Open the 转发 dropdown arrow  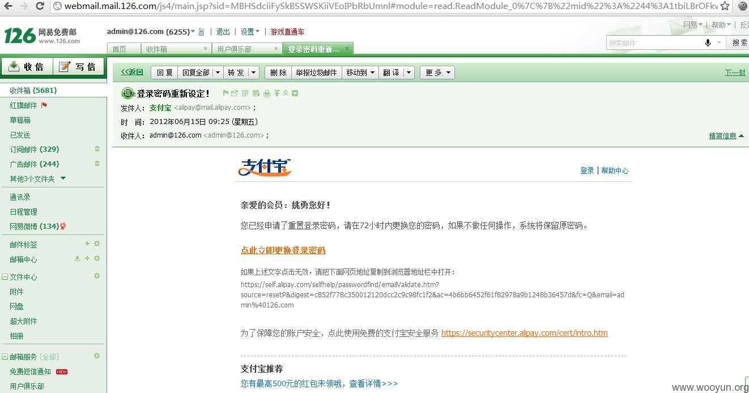tap(253, 72)
